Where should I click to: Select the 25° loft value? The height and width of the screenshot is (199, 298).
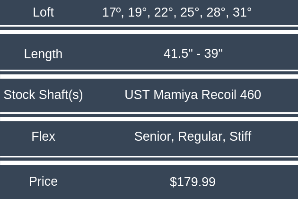[x=190, y=12]
